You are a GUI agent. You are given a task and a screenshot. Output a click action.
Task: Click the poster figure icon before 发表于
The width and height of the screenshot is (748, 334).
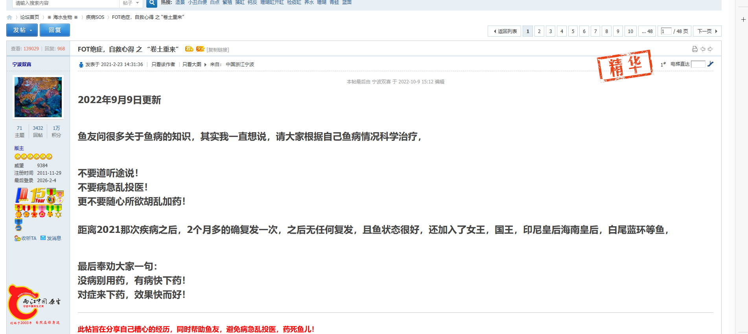tap(81, 65)
